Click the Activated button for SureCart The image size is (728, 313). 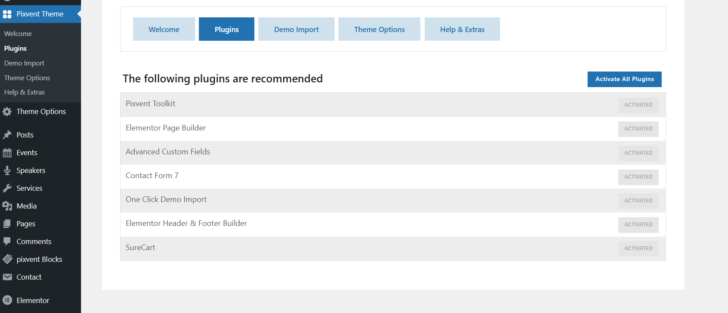(638, 248)
